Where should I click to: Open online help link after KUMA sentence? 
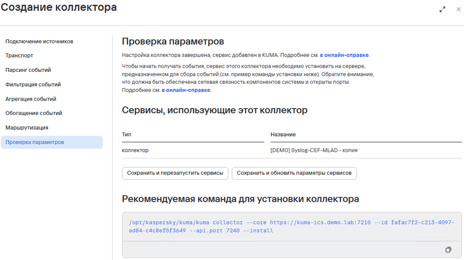point(344,55)
